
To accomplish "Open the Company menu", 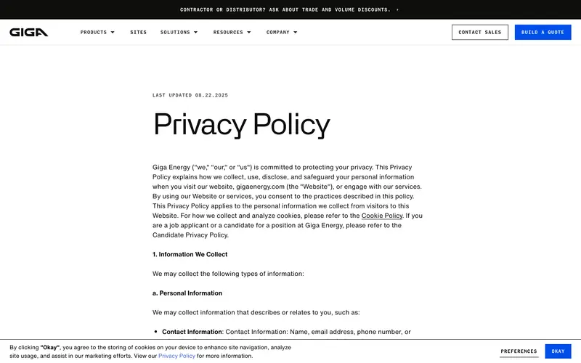I will click(278, 33).
